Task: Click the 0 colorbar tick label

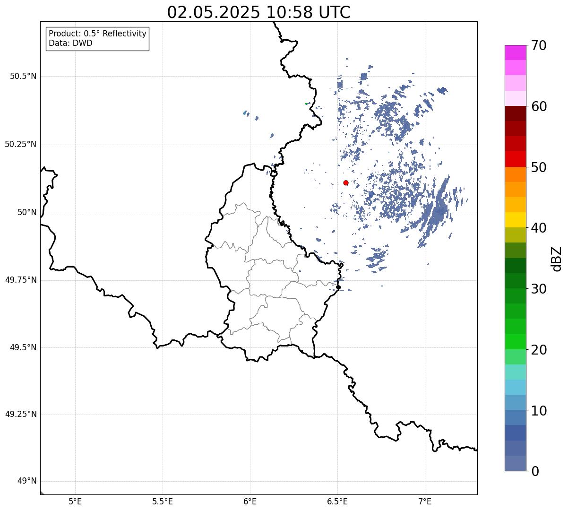Action: click(x=535, y=471)
